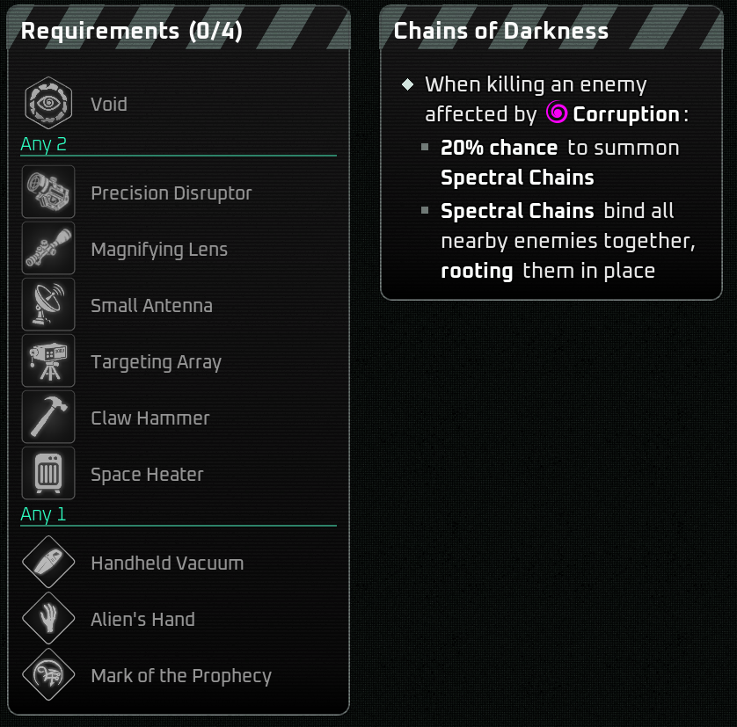Click the Requirements (0/4) header

[131, 31]
